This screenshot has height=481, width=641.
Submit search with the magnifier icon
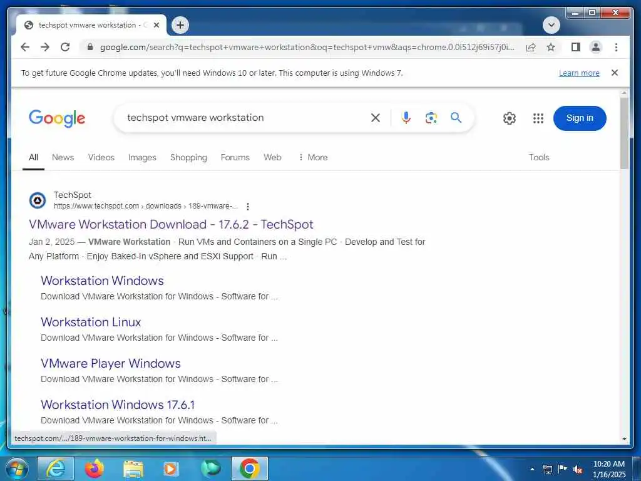[x=456, y=118]
